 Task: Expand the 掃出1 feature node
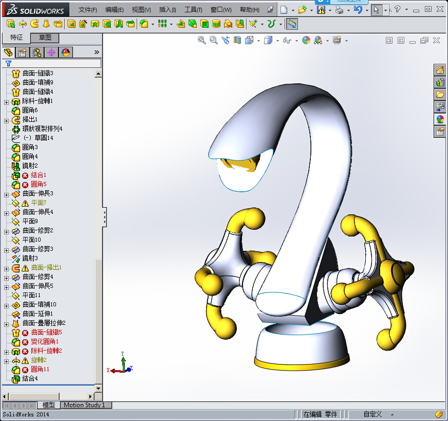coord(6,121)
